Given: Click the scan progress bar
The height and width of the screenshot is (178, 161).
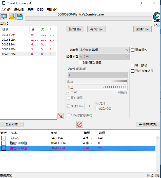Looking at the screenshot, I should [x=88, y=19].
